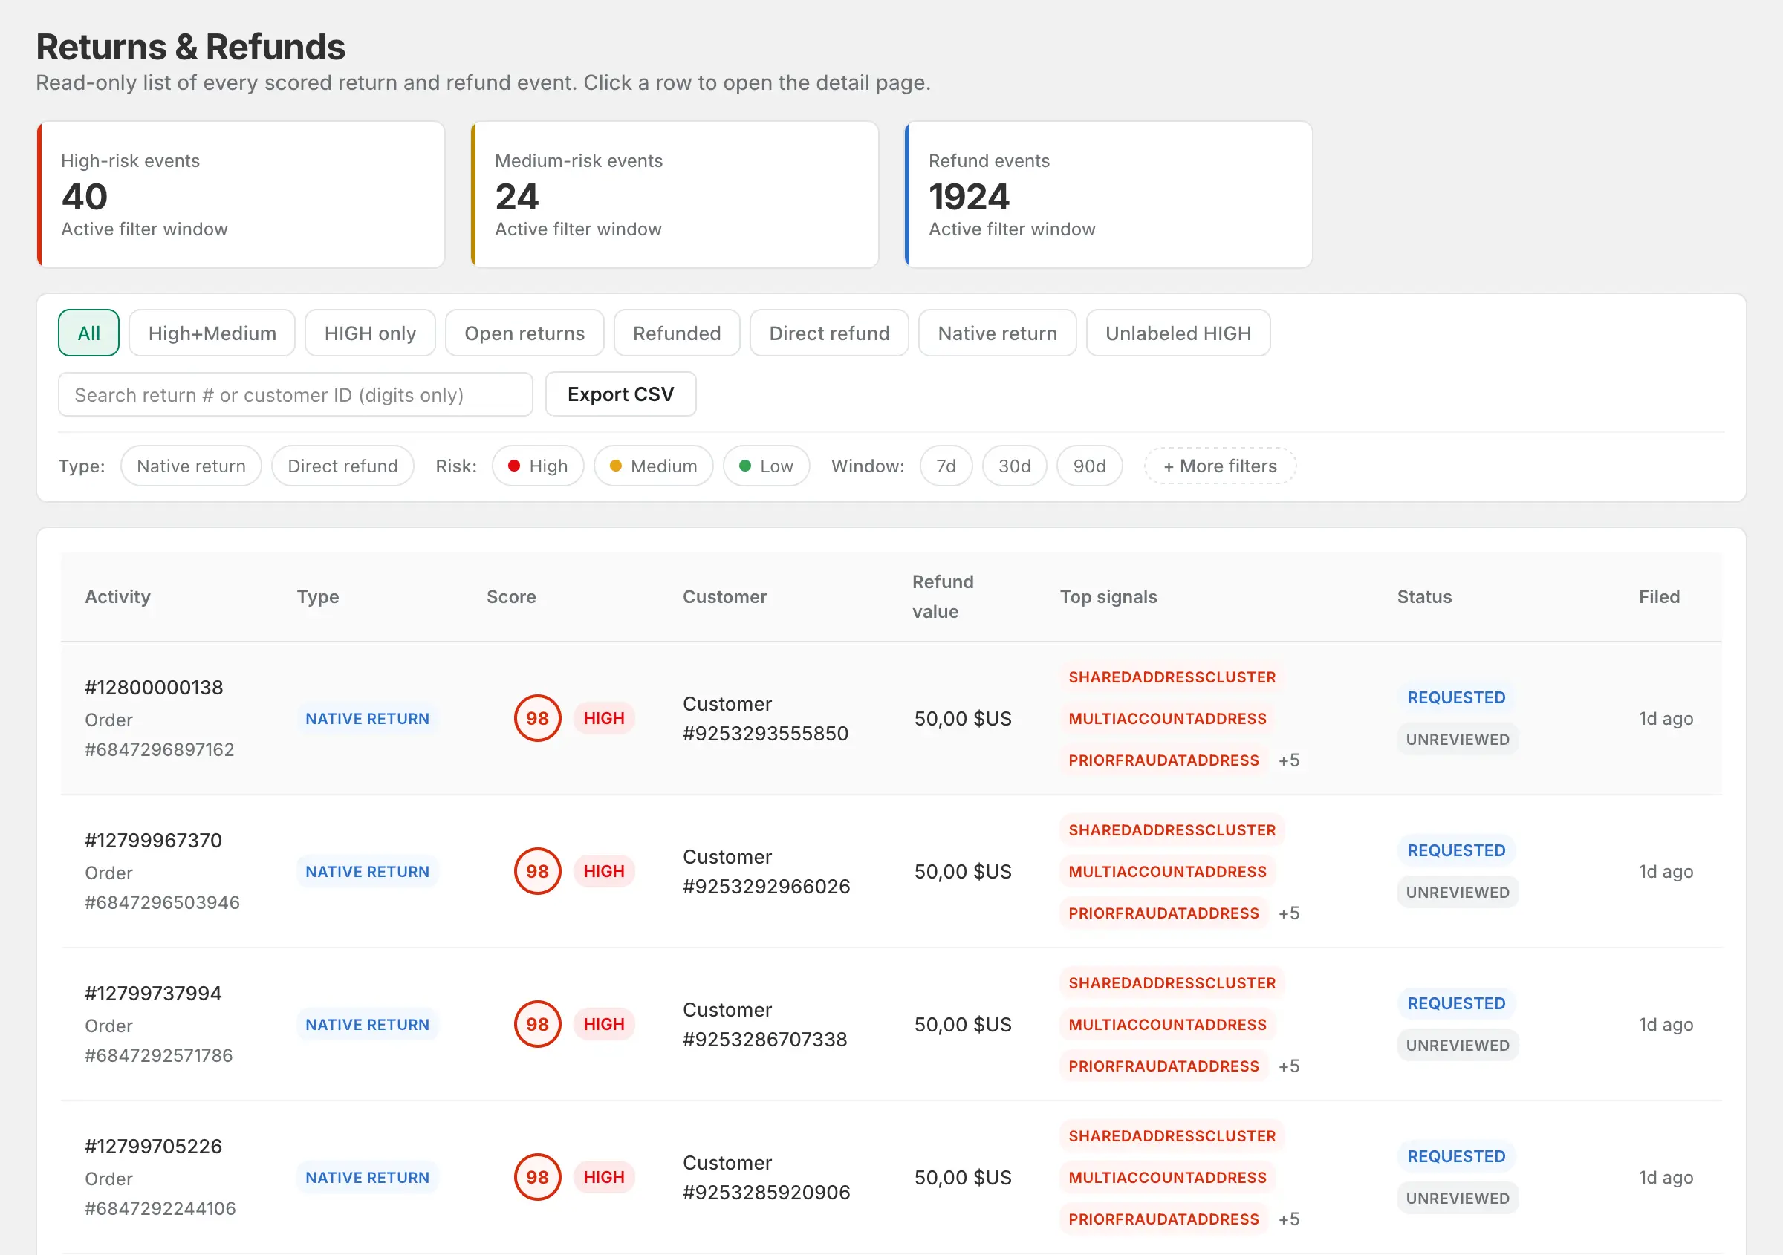
Task: Set window to 90d
Action: (1090, 466)
